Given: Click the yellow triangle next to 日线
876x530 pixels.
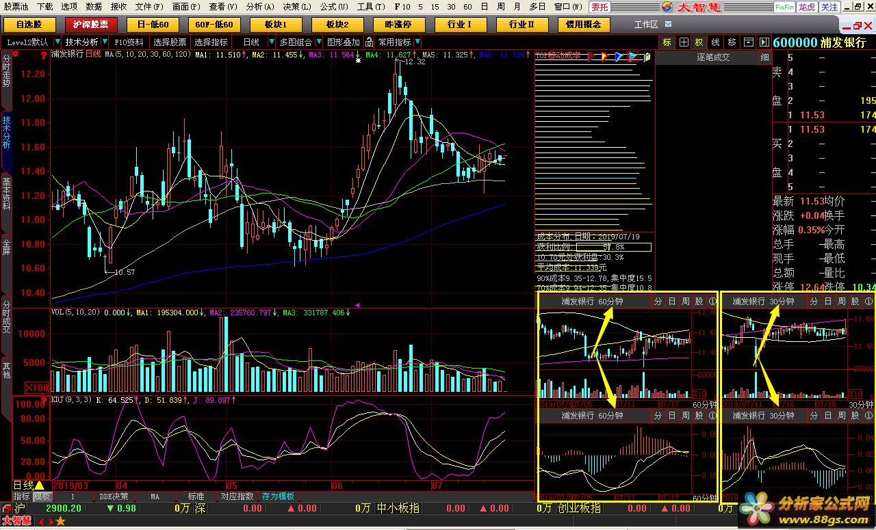Looking at the screenshot, I should 40,485.
